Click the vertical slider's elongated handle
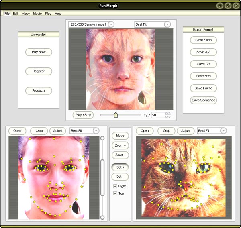The width and height of the screenshot is (241, 228). [102, 177]
